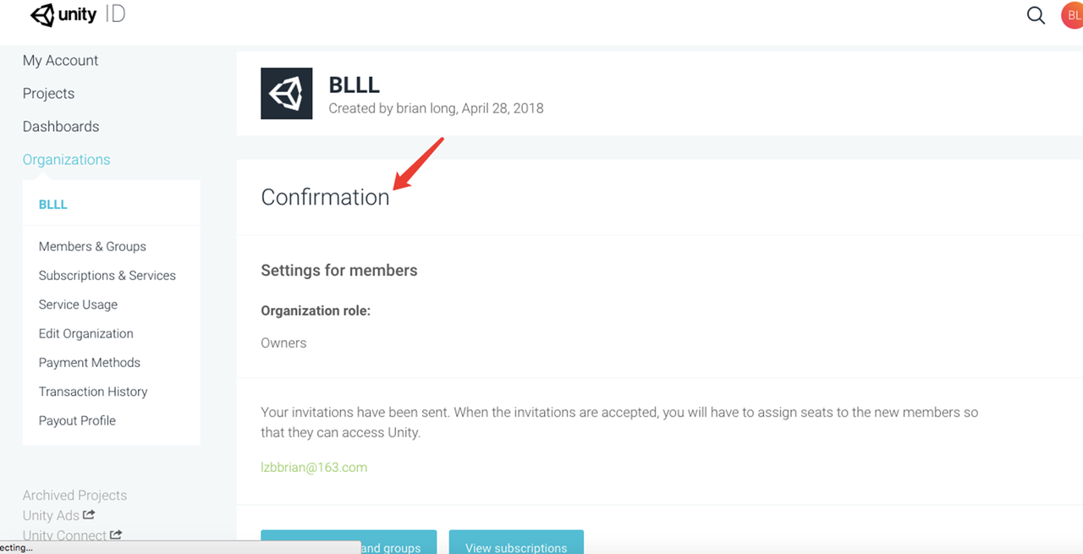The width and height of the screenshot is (1083, 554).
Task: Open Subscriptions & Services page
Action: pos(107,276)
